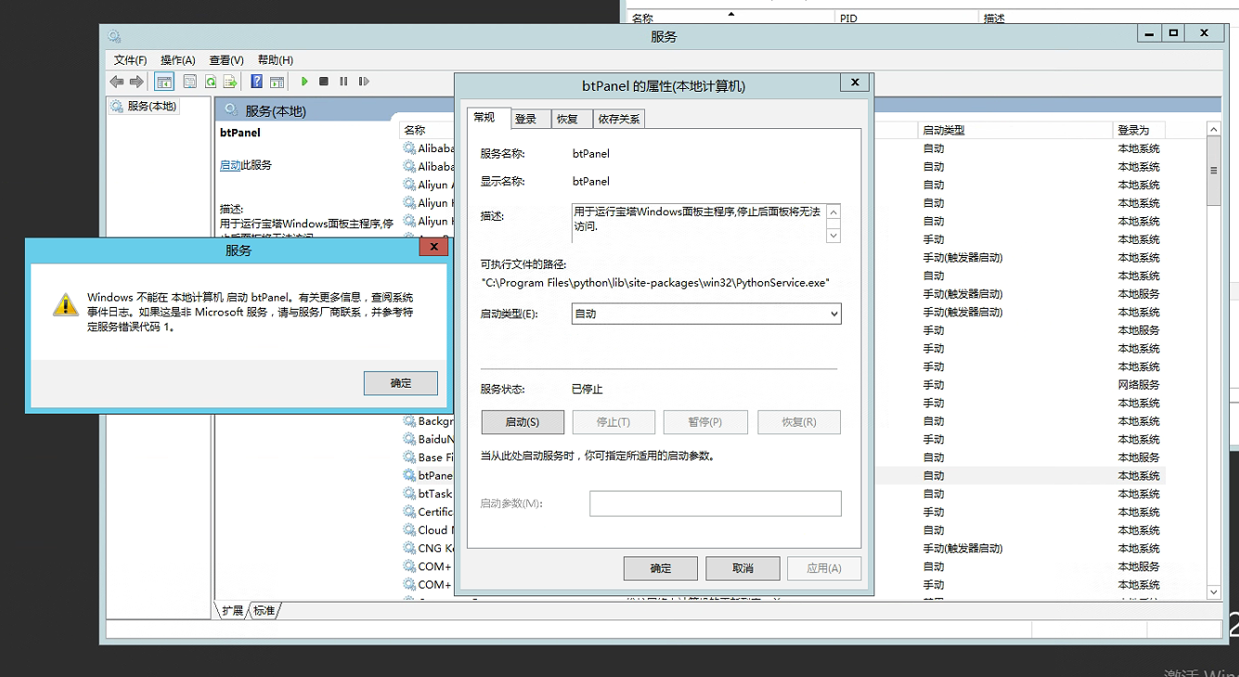Click inside the 描述 text box
This screenshot has height=677, width=1239.
pyautogui.click(x=698, y=224)
